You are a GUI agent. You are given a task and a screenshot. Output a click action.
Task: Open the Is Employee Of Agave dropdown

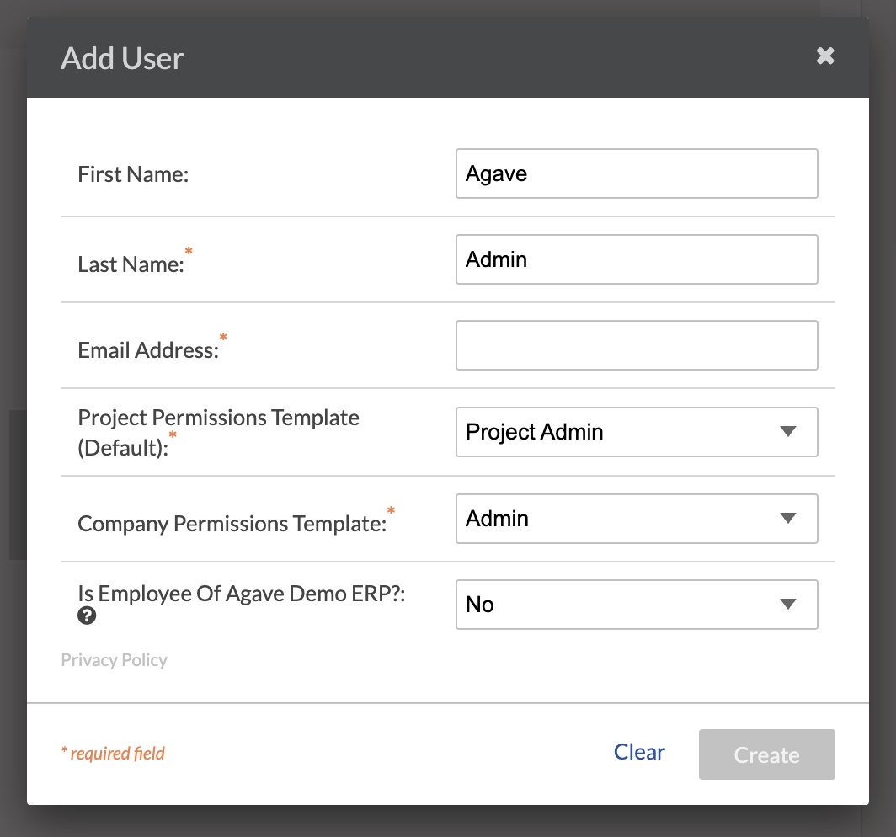[636, 605]
